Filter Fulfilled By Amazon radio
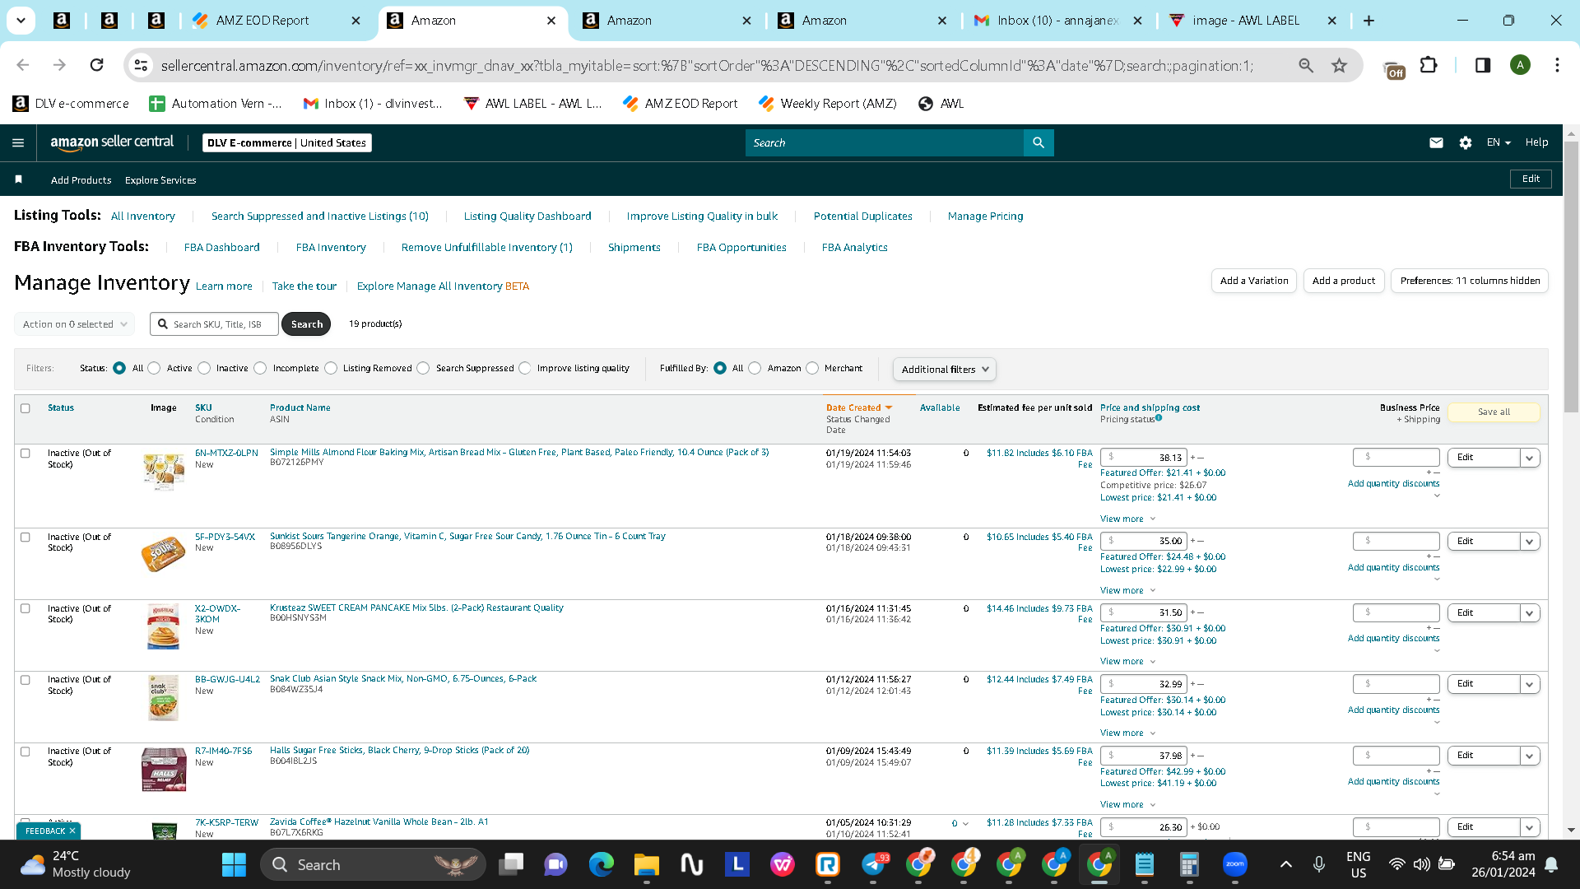 coord(755,369)
